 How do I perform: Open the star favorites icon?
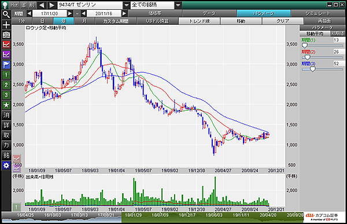[6, 105]
